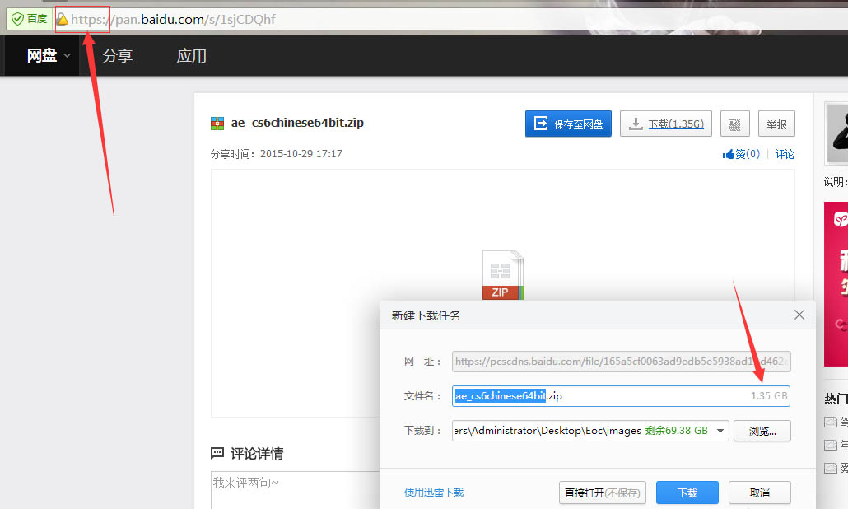Click the 保存至网盘 button
Viewport: 848px width, 509px height.
click(x=568, y=124)
